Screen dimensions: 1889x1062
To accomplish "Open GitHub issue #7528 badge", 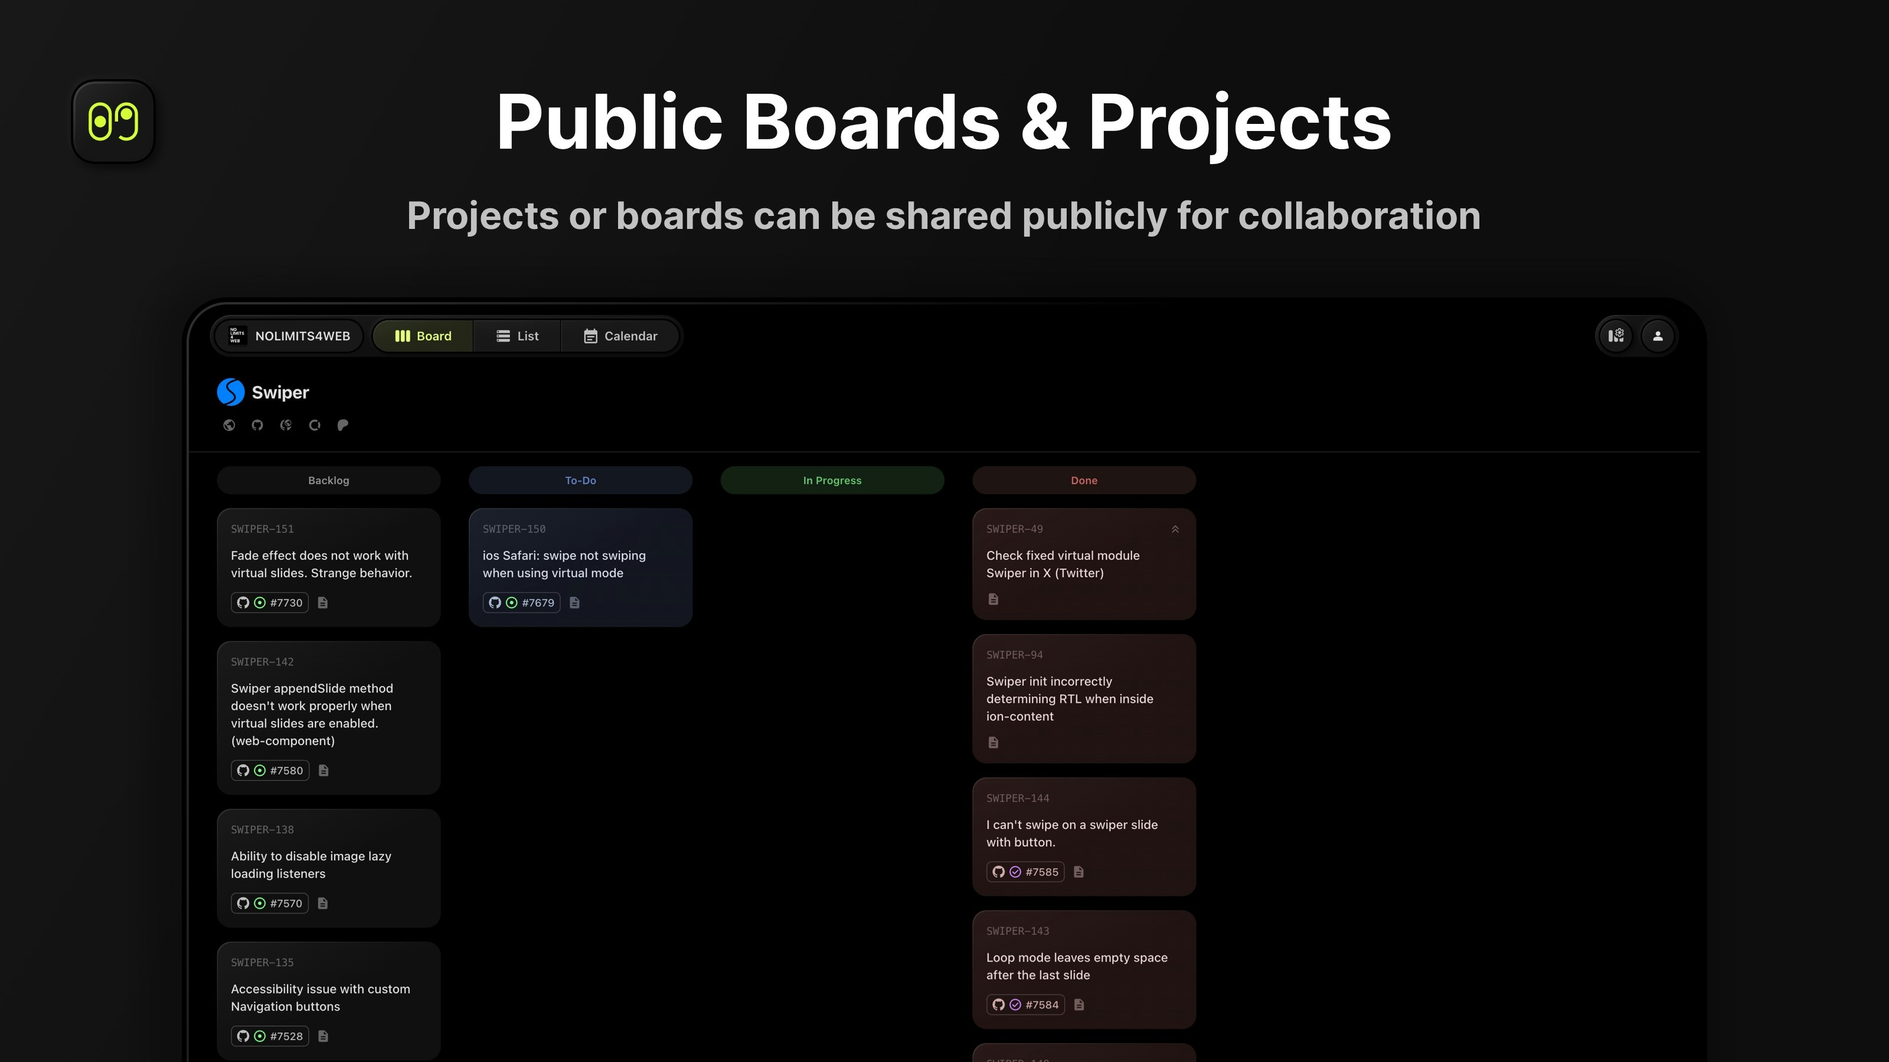I will pyautogui.click(x=270, y=1035).
